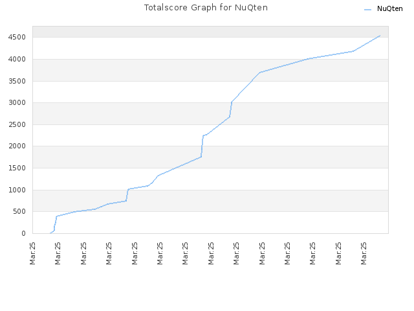The image size is (414, 311).
Task: Click the 2000 y-axis label
Action: [17, 146]
